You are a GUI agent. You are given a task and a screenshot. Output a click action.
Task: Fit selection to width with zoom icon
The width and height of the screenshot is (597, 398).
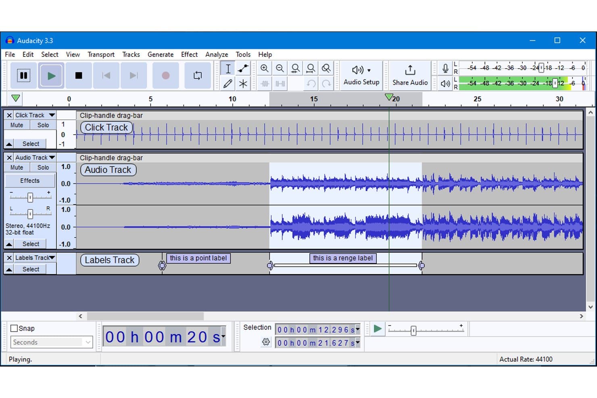click(x=295, y=69)
